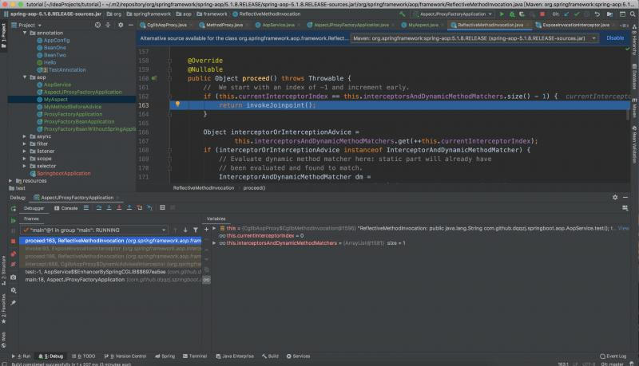Click Evaluate Expression calculator icon
639x366 pixels.
[x=162, y=208]
